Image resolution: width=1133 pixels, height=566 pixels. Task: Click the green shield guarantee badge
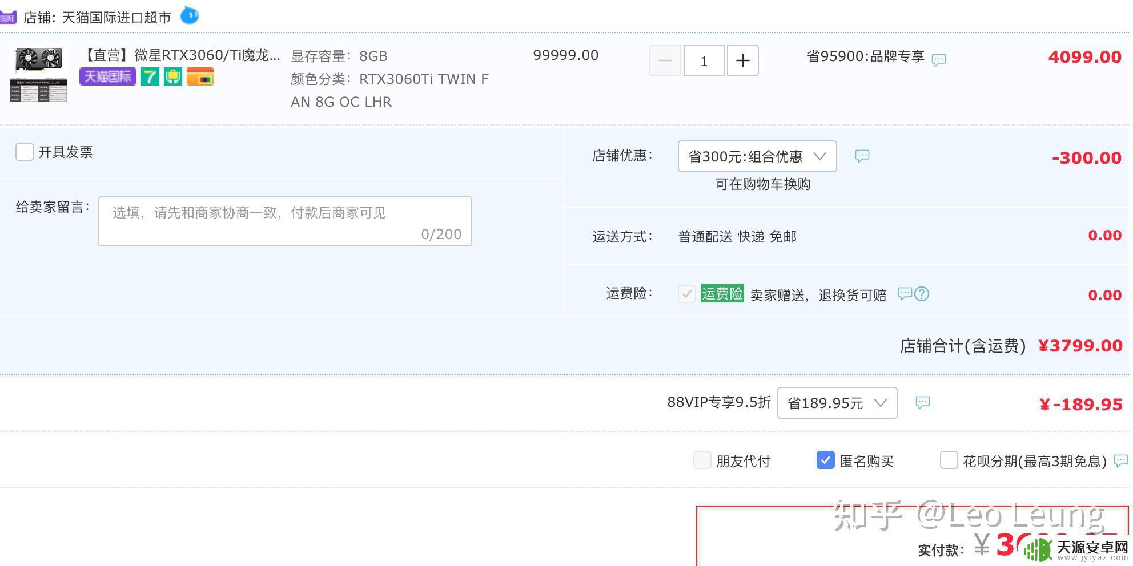click(x=173, y=76)
